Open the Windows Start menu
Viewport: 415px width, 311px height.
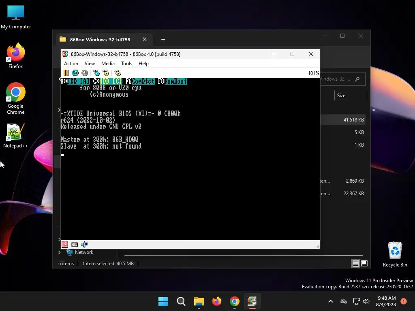tap(163, 301)
